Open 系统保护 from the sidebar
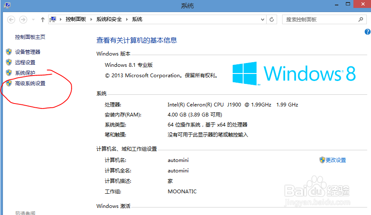The height and width of the screenshot is (215, 371). [25, 73]
